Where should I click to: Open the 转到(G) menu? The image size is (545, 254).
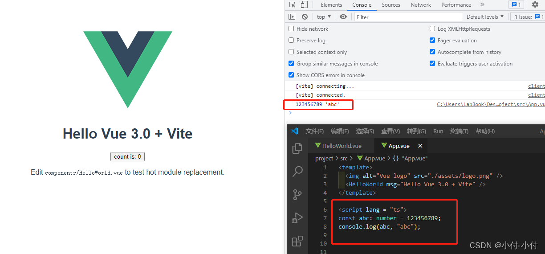pos(416,131)
